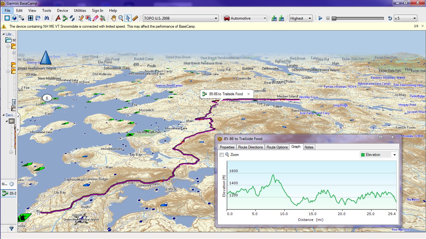Open the TOPO U.S. 2008 map dropdown
This screenshot has width=426, height=239.
pyautogui.click(x=181, y=18)
